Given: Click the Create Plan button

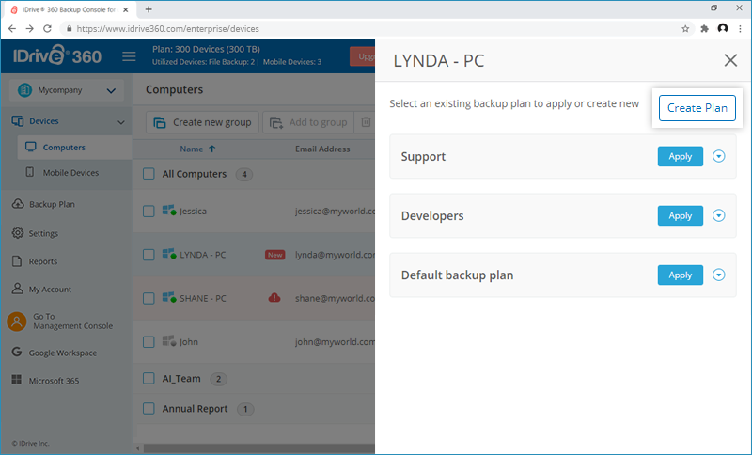Looking at the screenshot, I should (x=697, y=108).
